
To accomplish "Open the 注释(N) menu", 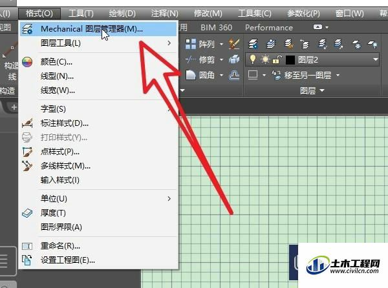I will (164, 14).
